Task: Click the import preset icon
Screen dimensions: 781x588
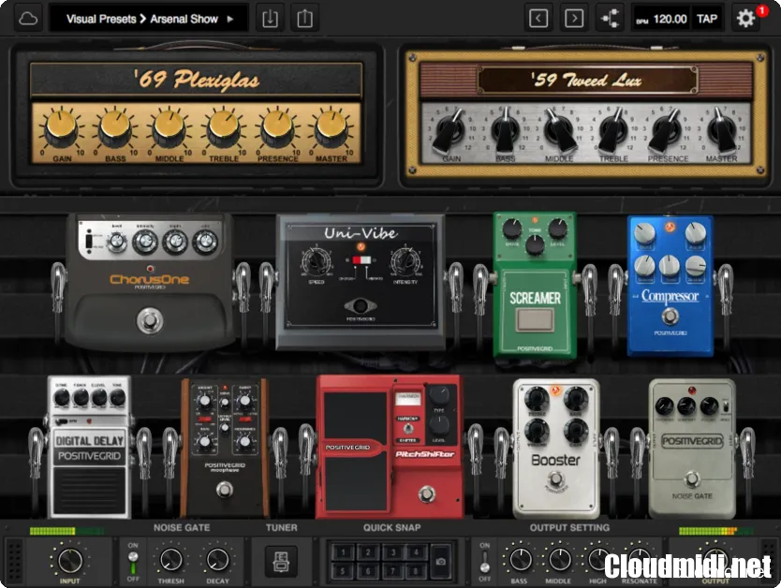Action: pos(270,19)
